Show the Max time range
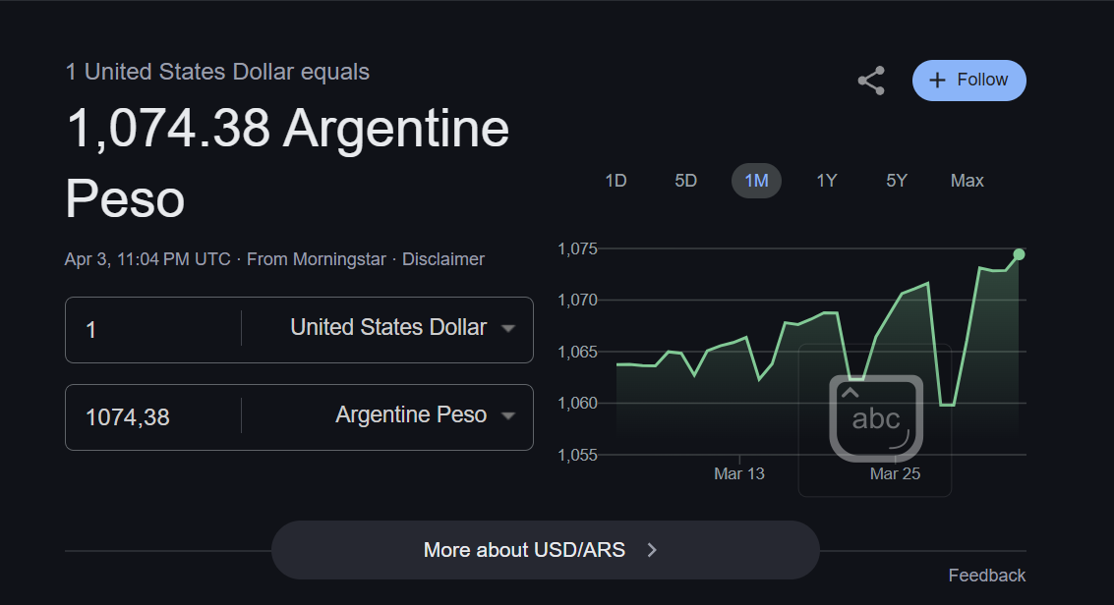Screen dimensions: 1114x605 tap(967, 181)
